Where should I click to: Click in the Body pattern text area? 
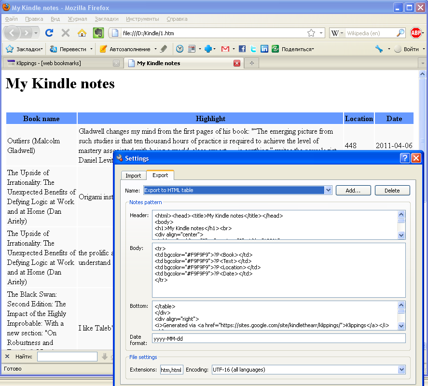(x=279, y=270)
